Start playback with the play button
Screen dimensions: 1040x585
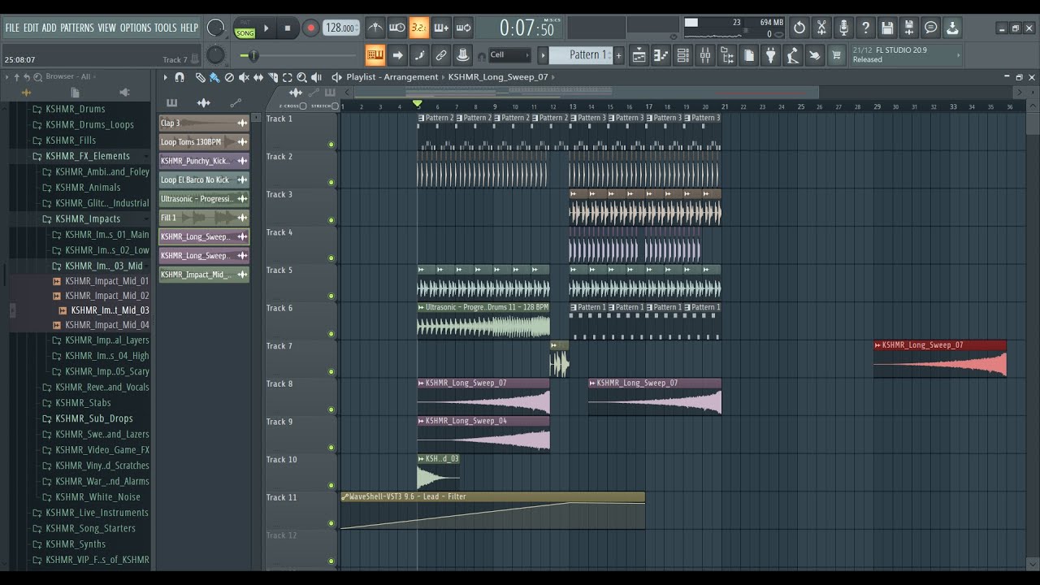266,28
